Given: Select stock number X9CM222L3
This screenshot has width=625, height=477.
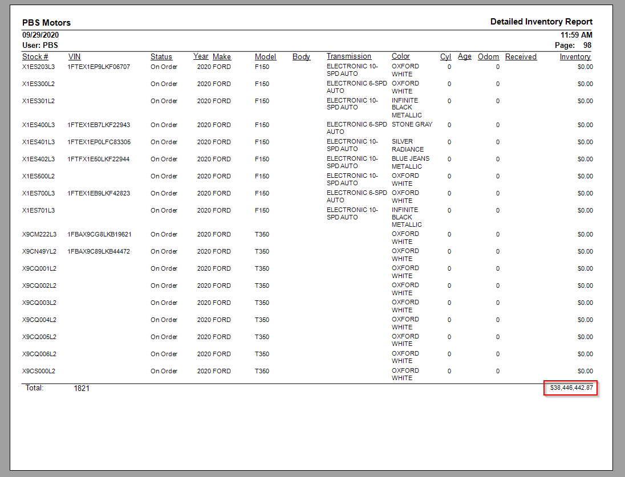Looking at the screenshot, I should click(x=39, y=235).
